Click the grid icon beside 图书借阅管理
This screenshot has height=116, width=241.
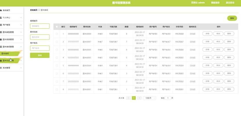pos(1,47)
